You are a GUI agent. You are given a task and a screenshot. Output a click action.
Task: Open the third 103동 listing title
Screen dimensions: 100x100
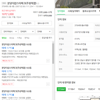point(16,91)
